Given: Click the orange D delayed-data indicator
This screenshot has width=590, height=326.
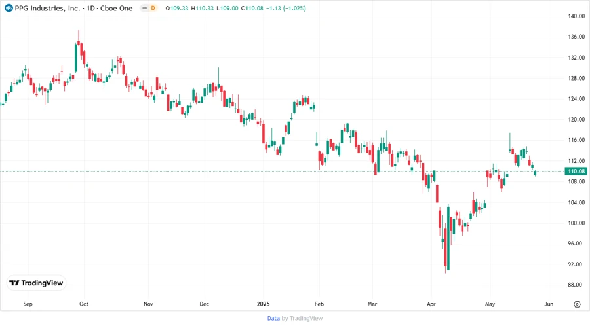Looking at the screenshot, I should pyautogui.click(x=153, y=8).
